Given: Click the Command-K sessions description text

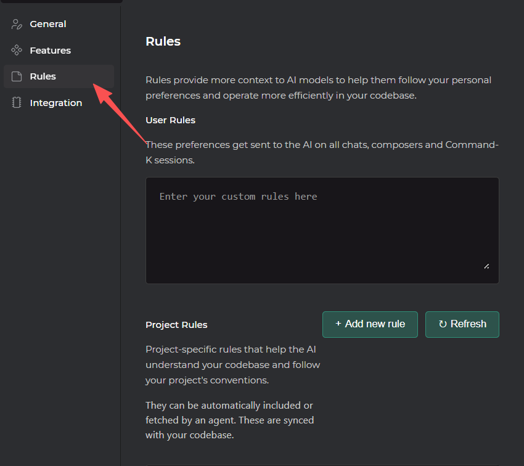Looking at the screenshot, I should point(322,152).
